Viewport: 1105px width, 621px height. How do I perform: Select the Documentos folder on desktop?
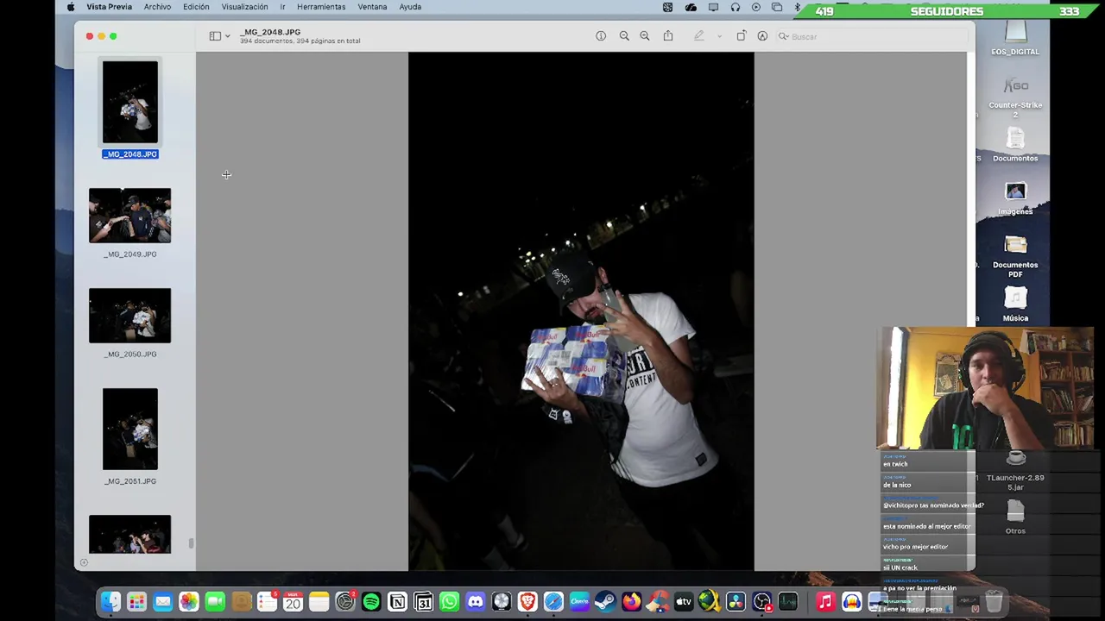1015,145
